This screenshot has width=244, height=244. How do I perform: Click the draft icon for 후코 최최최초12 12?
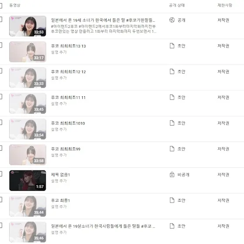(172, 71)
